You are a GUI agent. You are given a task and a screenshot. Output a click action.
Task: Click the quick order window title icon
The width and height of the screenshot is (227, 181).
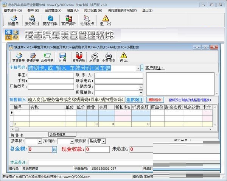tap(11, 47)
